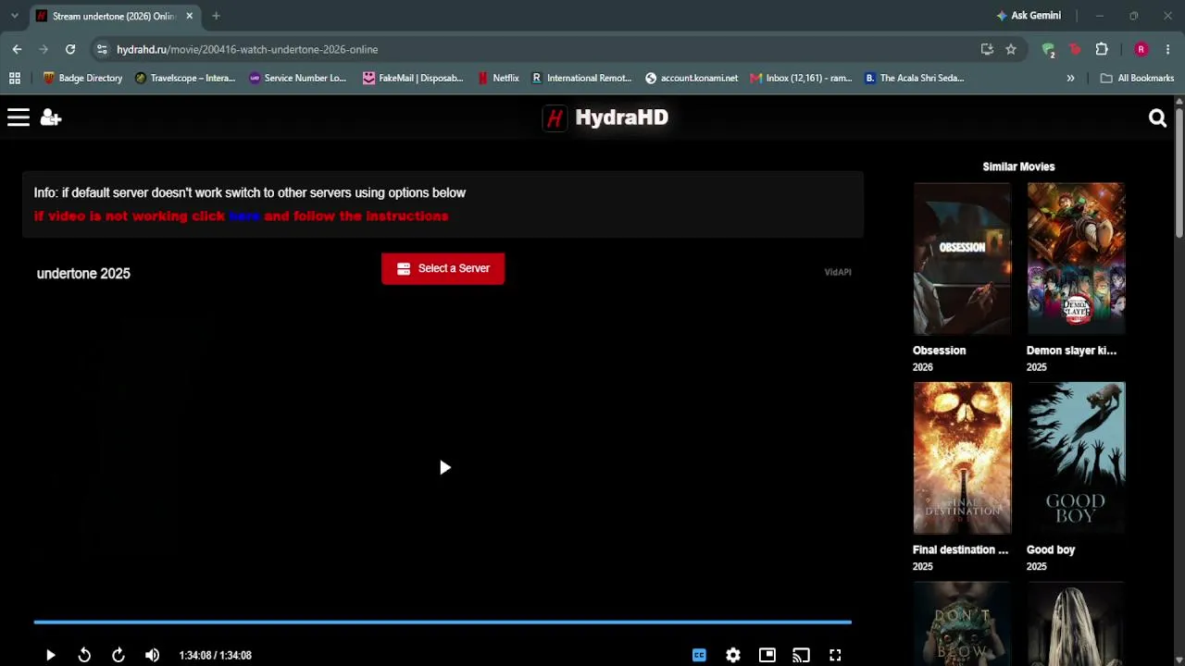
Task: Click the install app icon in address bar
Action: pos(987,49)
